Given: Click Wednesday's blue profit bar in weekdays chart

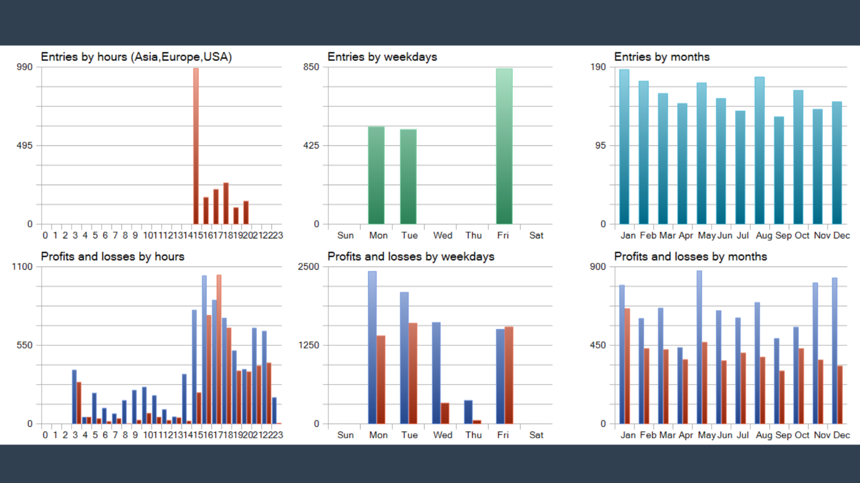Looking at the screenshot, I should [436, 373].
